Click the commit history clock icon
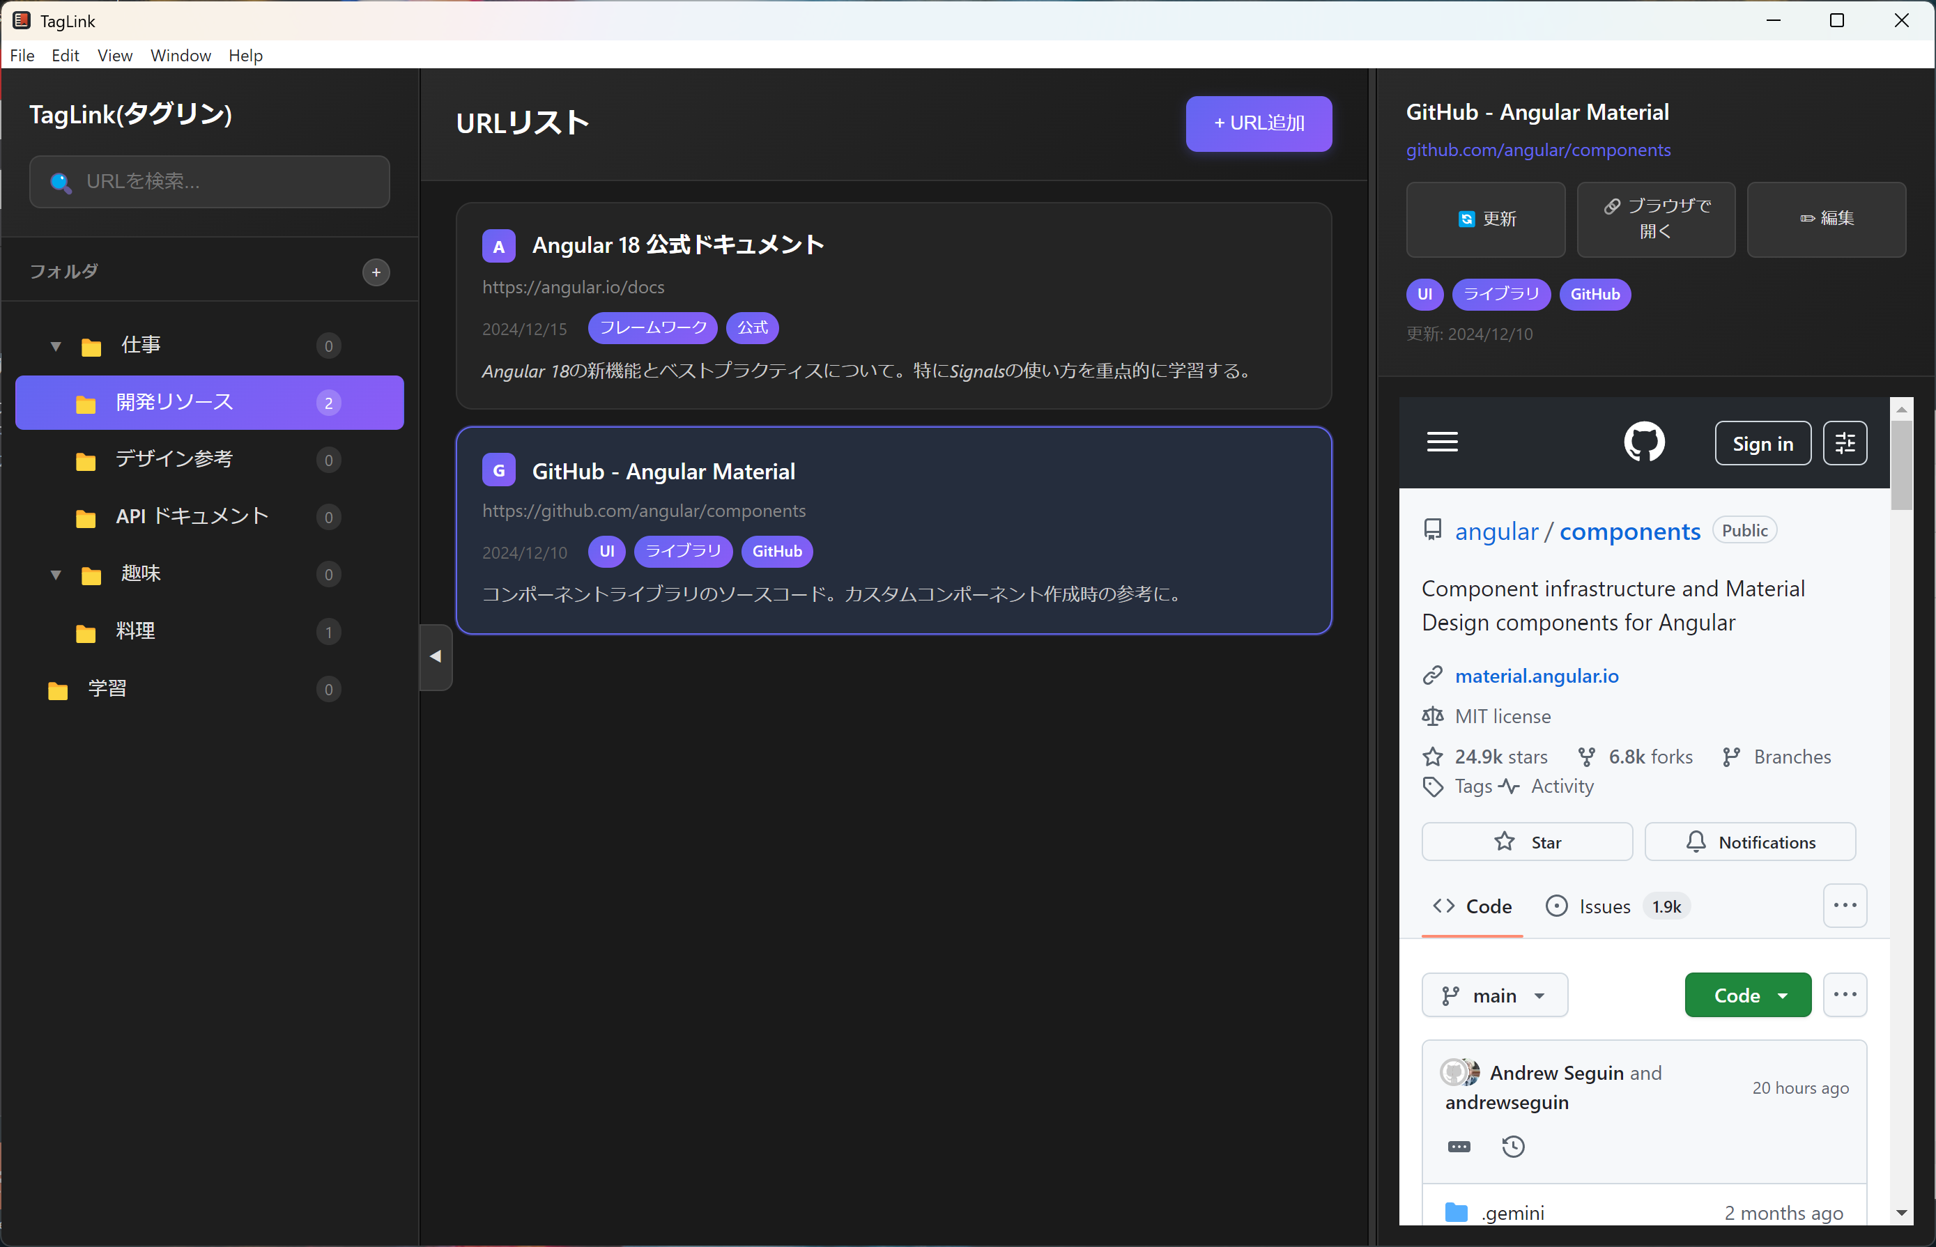Screen dimensions: 1936x1247 coord(1513,1146)
